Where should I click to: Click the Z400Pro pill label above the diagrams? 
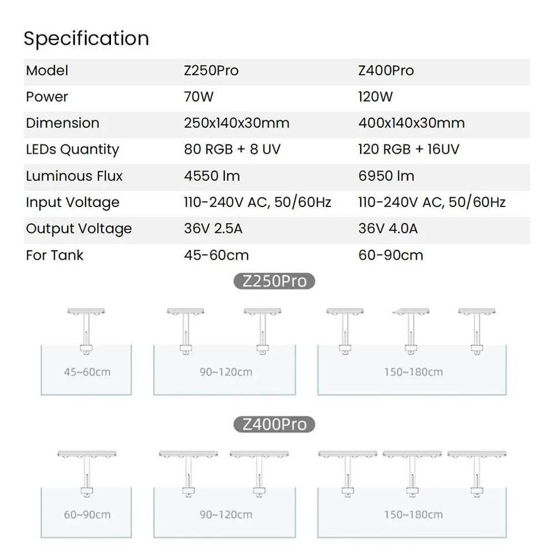point(274,424)
